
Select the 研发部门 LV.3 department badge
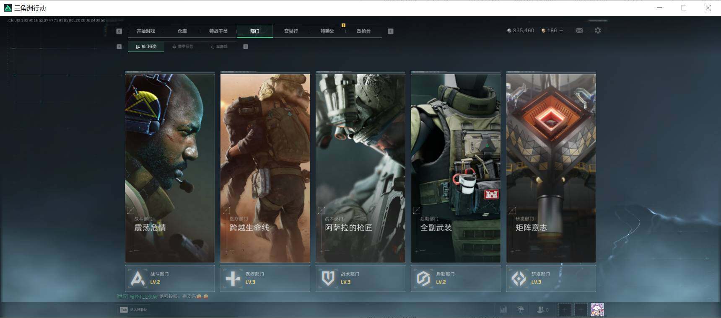tap(551, 278)
